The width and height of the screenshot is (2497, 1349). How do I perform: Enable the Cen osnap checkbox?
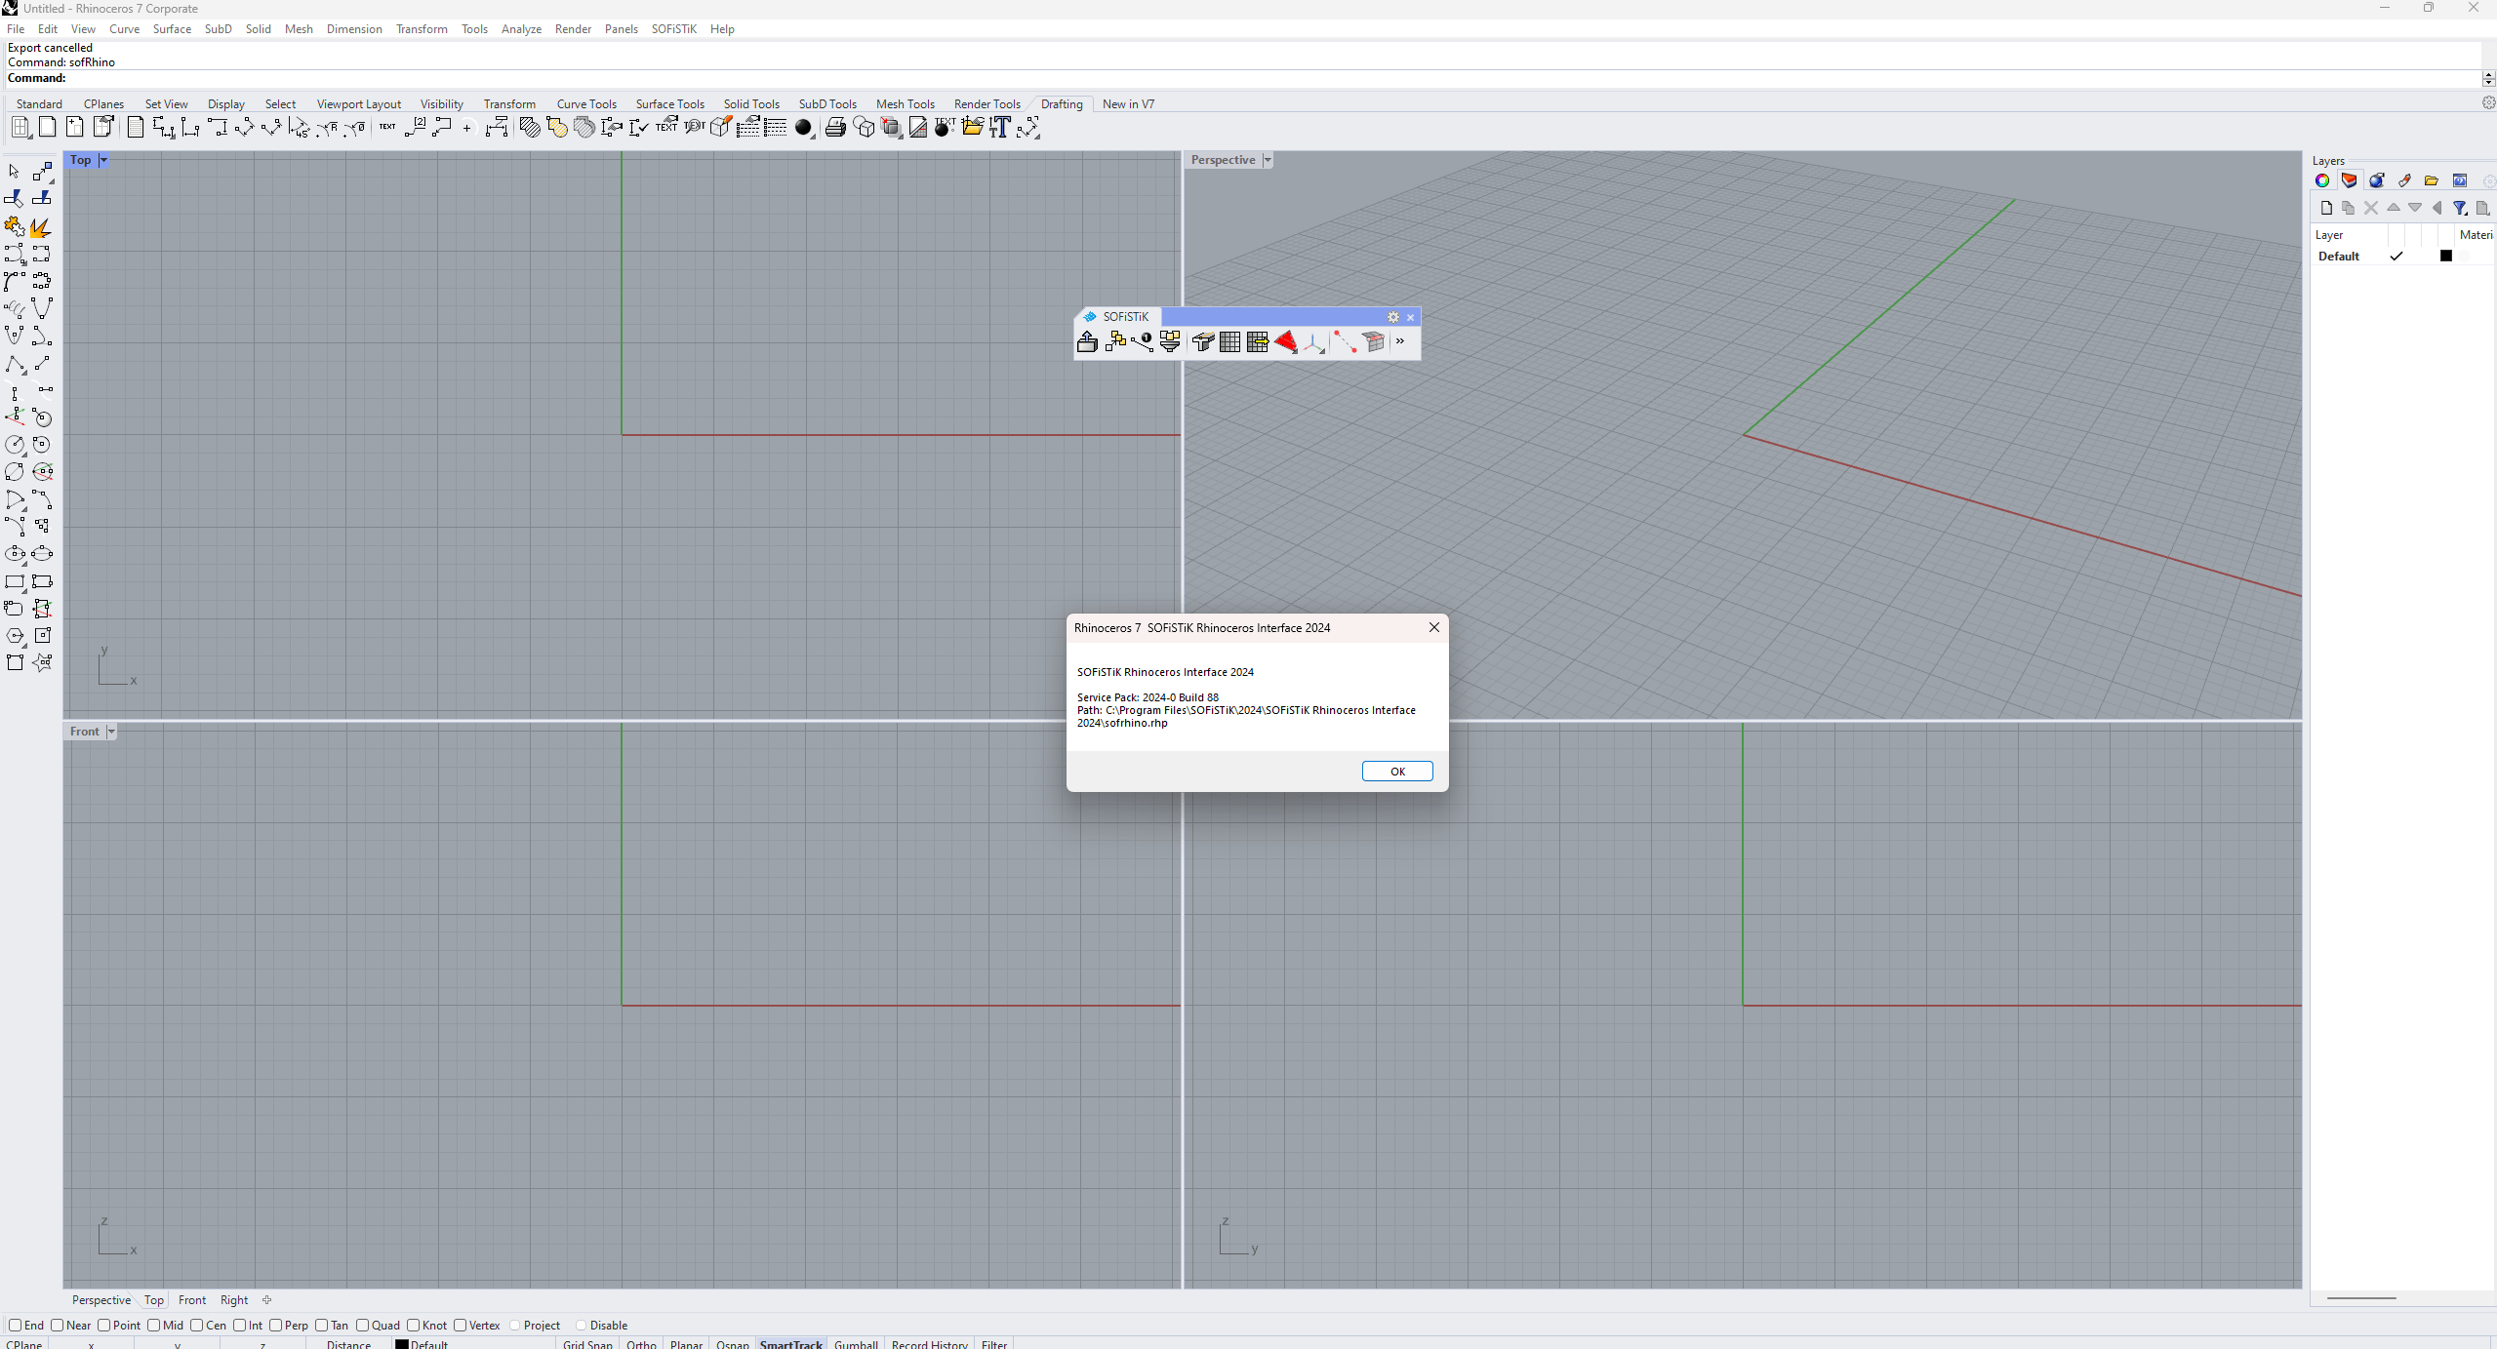(197, 1325)
